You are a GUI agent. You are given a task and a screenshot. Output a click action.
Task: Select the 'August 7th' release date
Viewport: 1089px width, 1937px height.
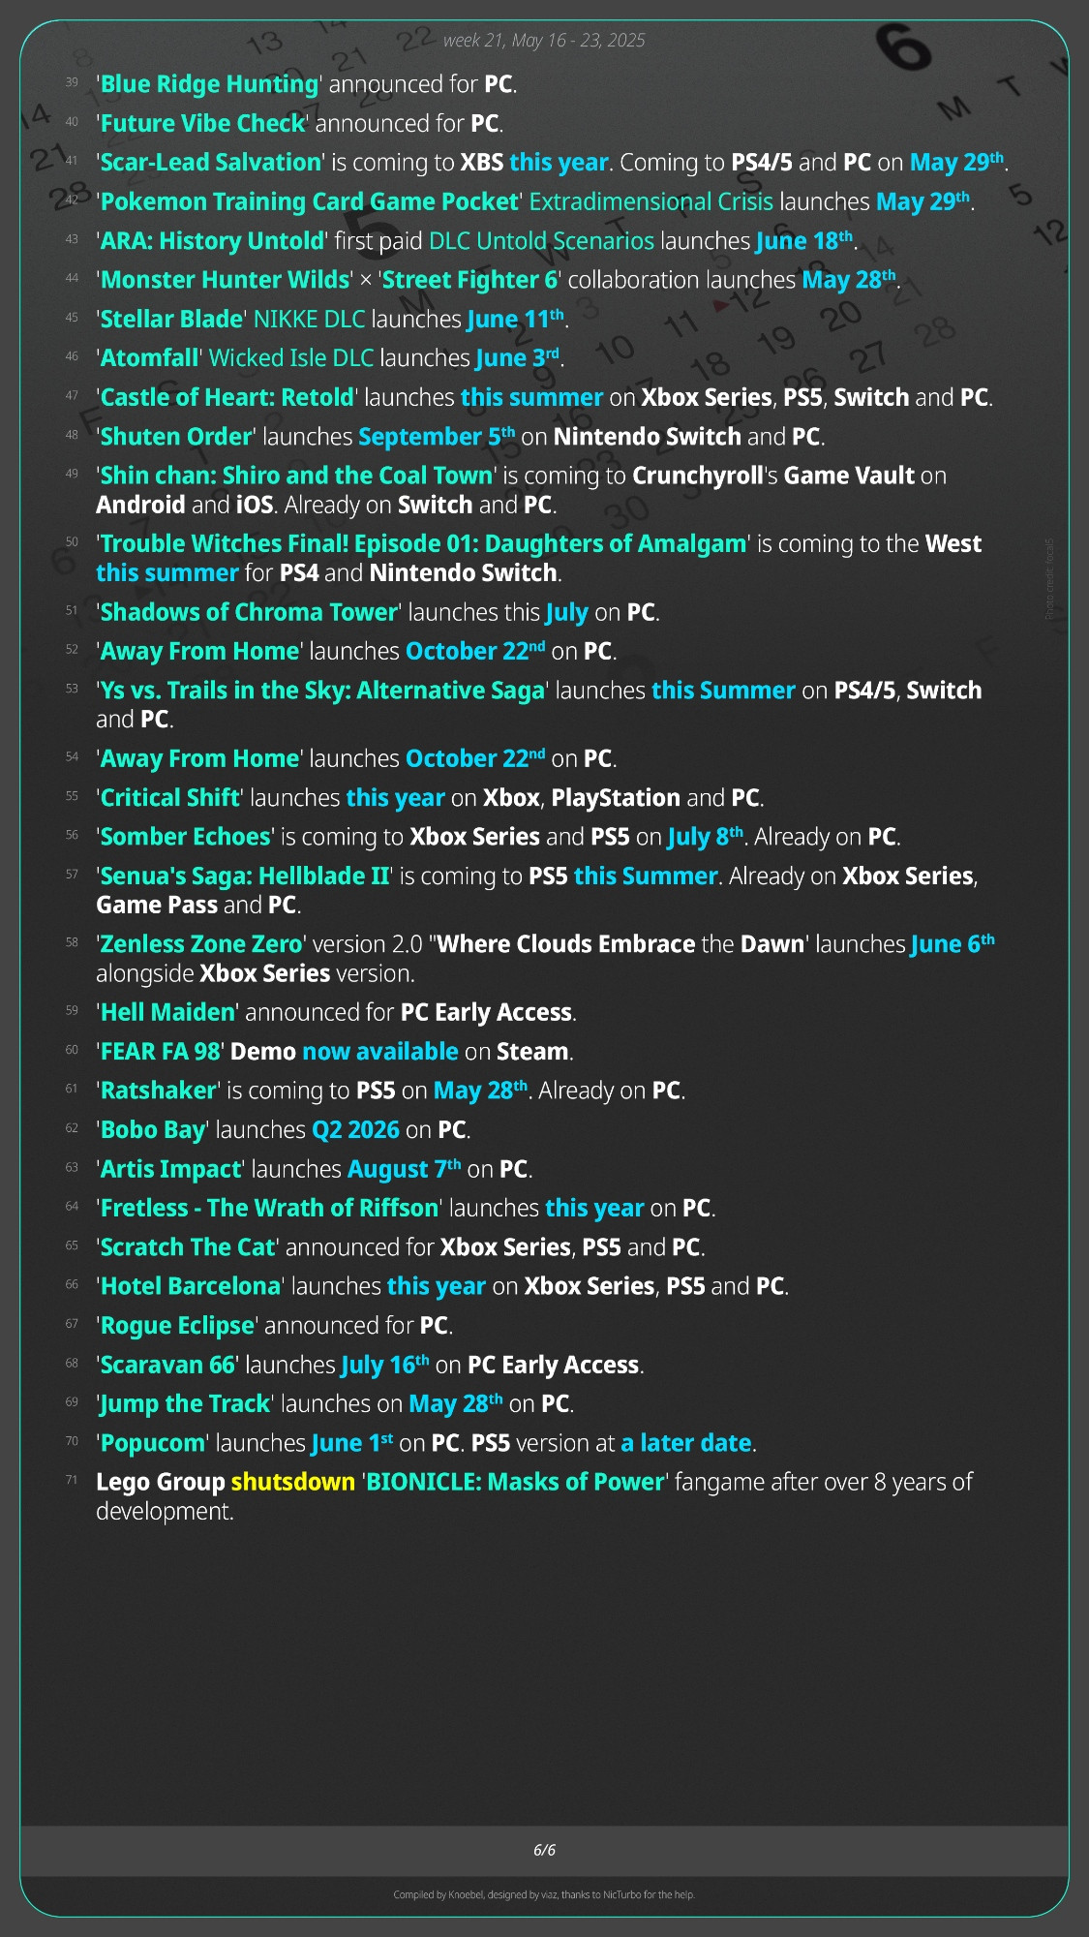[x=405, y=1169]
